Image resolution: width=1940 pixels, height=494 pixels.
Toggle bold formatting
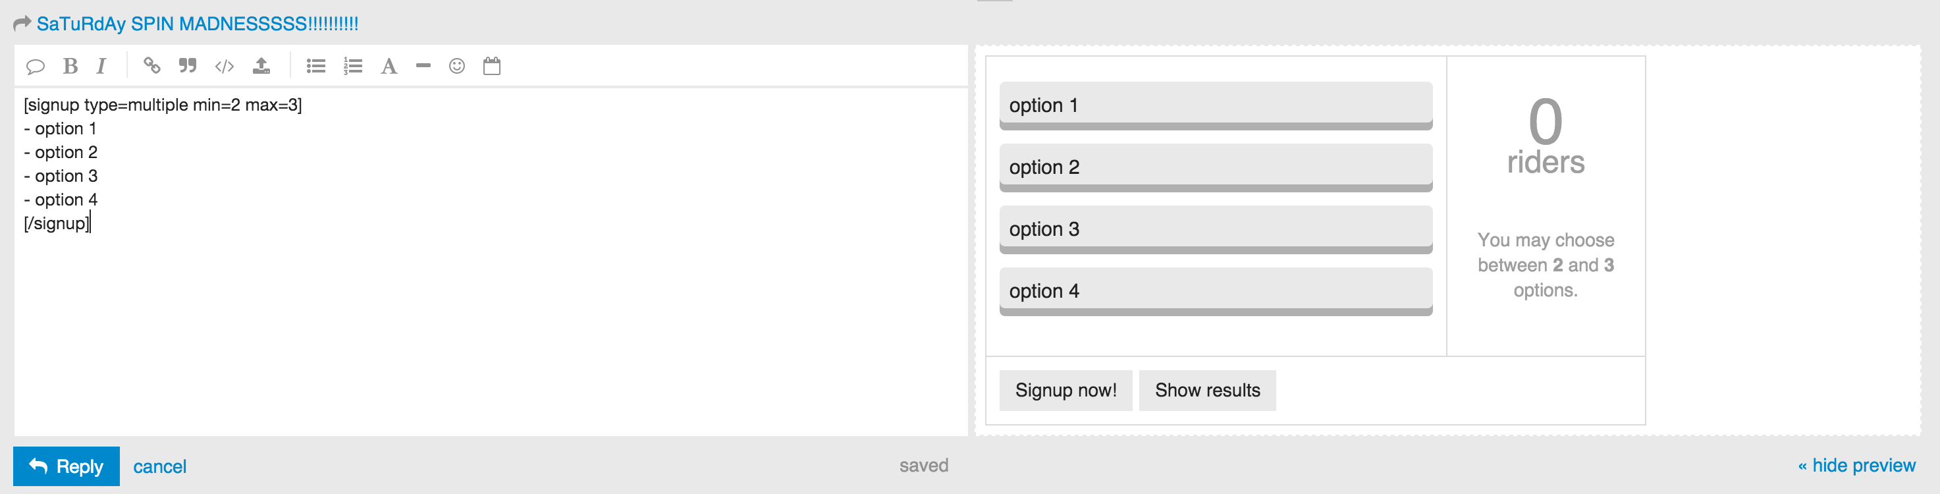pyautogui.click(x=70, y=67)
